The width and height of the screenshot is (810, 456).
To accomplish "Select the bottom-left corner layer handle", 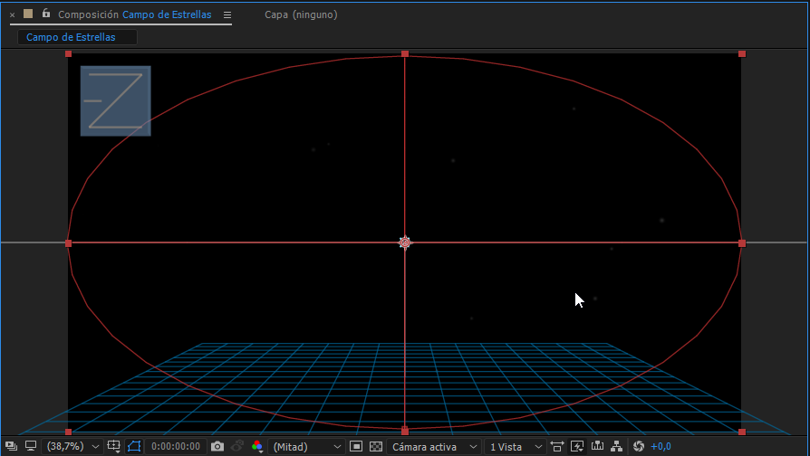I will coord(68,432).
